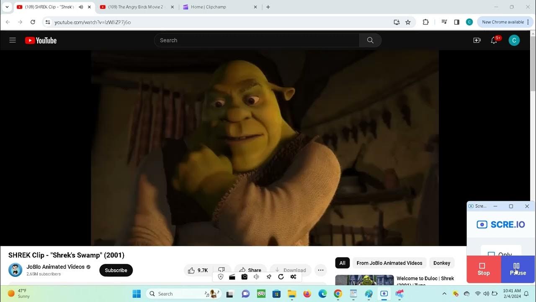The width and height of the screenshot is (536, 302).
Task: Select the From JoBlo Animated Videos chip
Action: [x=389, y=263]
